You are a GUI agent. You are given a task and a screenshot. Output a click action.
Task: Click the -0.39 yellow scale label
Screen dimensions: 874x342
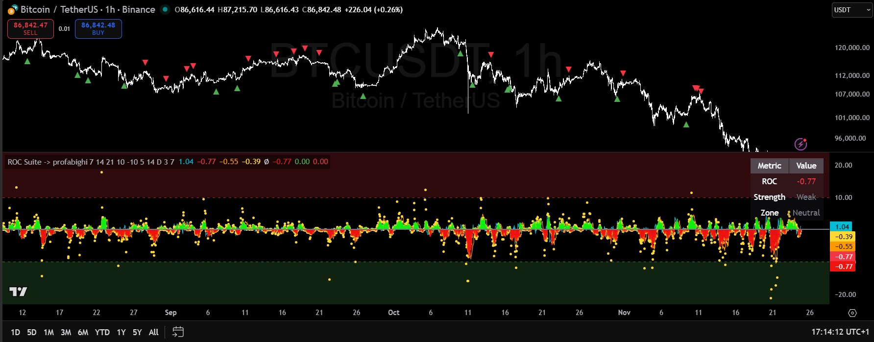[842, 237]
